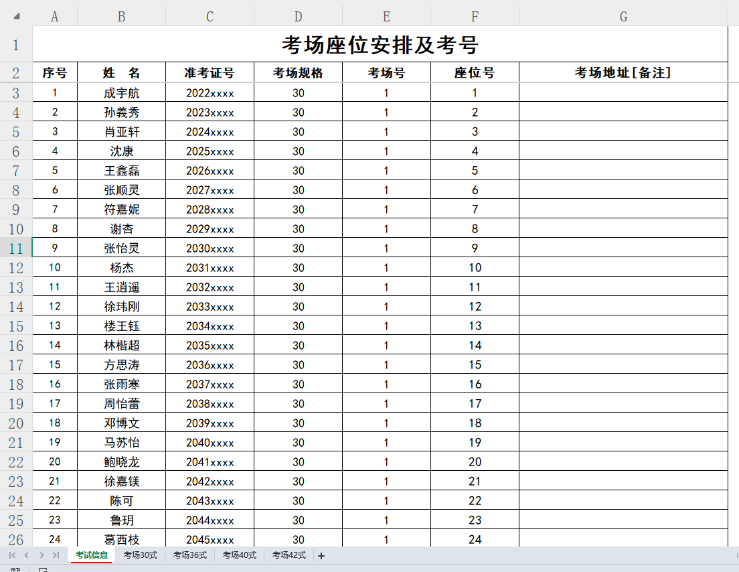Go to next sheet with the arrow
The width and height of the screenshot is (739, 572).
pos(42,555)
